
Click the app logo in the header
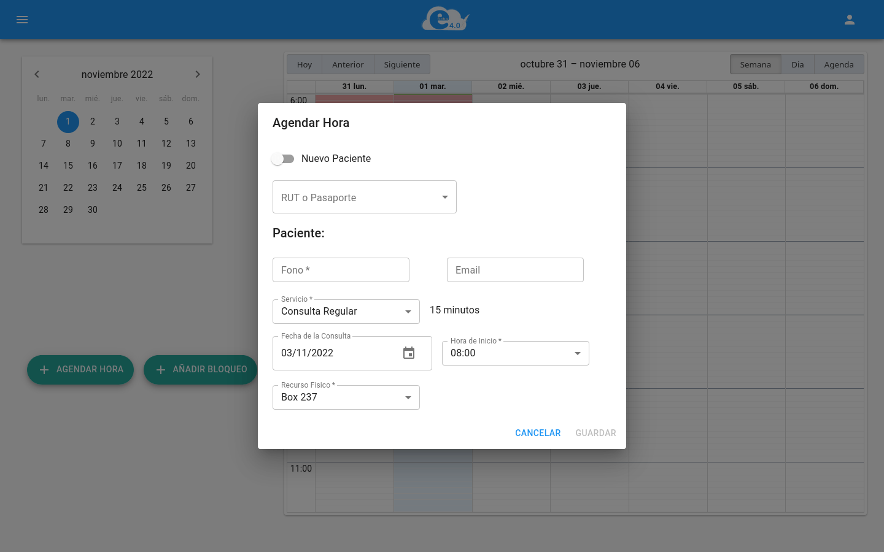pyautogui.click(x=445, y=19)
